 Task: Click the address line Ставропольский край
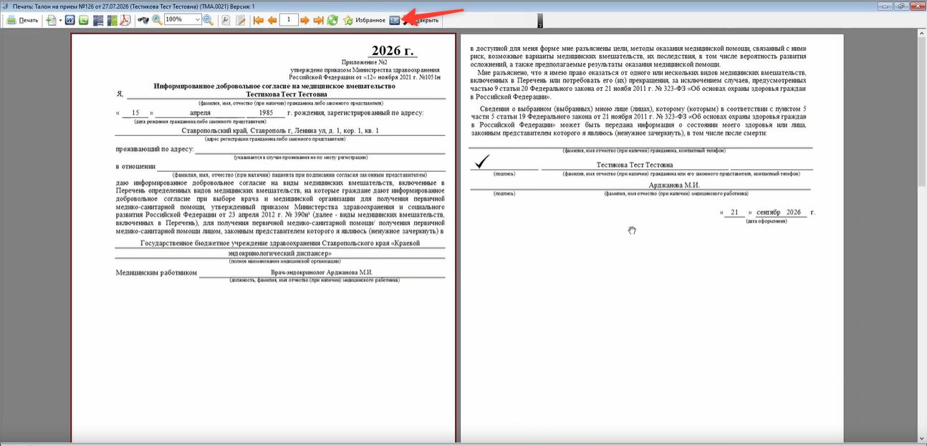coord(280,130)
